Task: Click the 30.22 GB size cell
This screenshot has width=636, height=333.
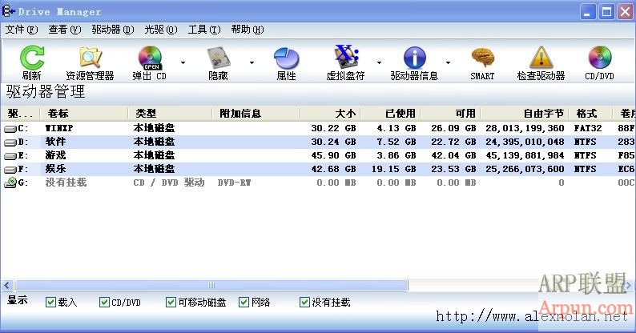Action: (333, 128)
